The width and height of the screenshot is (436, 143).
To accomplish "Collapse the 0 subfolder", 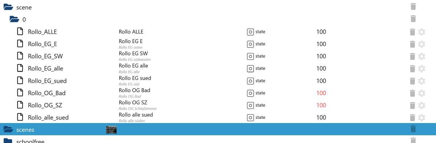I will click(x=14, y=19).
